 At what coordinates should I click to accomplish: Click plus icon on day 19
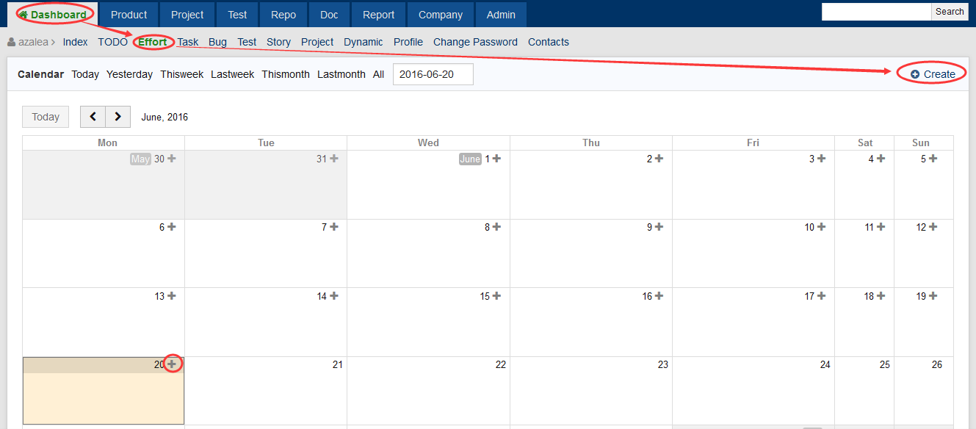[933, 295]
